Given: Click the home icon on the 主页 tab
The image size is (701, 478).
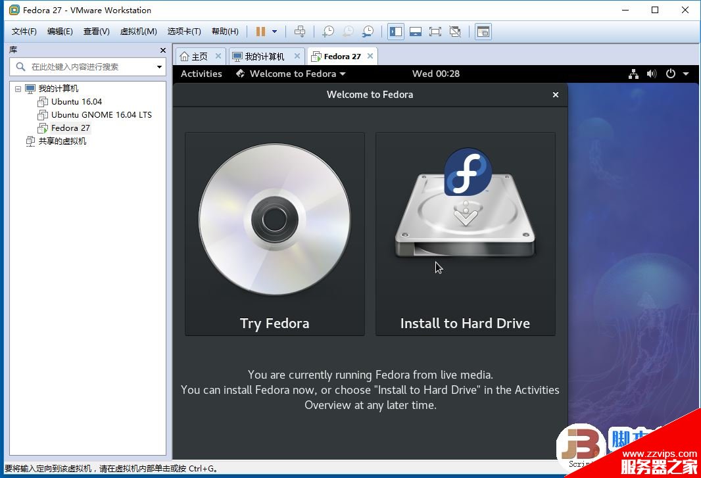Looking at the screenshot, I should click(184, 57).
